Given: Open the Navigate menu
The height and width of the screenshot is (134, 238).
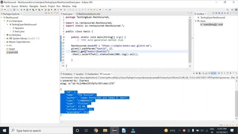Looking at the screenshot, I should point(34,6).
